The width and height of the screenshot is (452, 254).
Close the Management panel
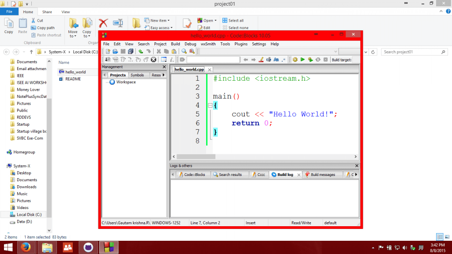164,67
